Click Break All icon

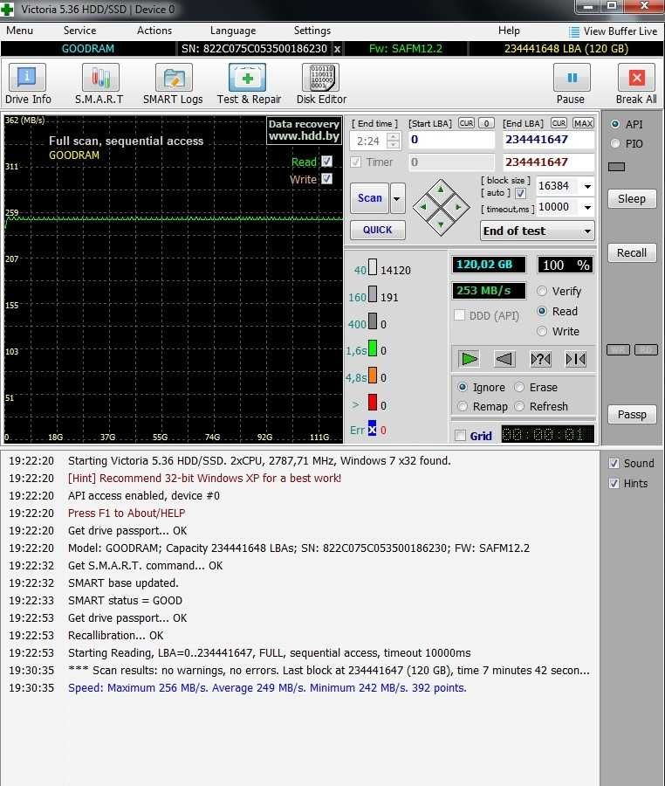pyautogui.click(x=636, y=78)
